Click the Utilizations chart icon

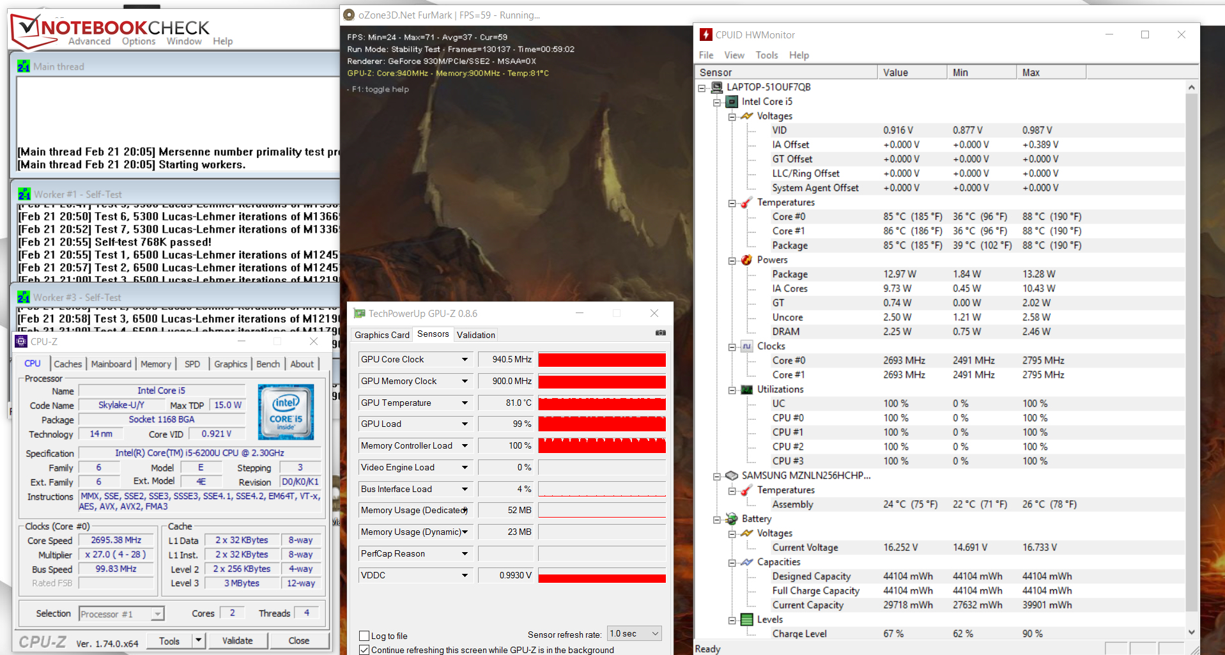[x=746, y=389]
